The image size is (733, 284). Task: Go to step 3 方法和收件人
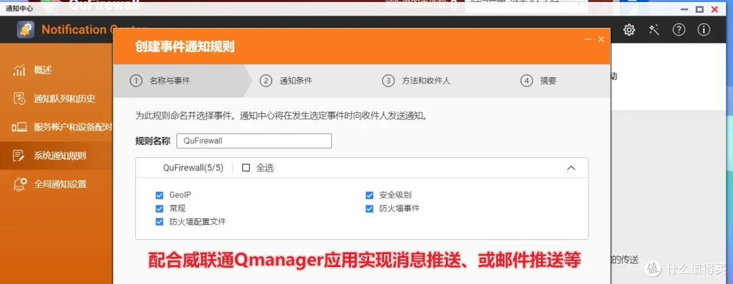pyautogui.click(x=416, y=81)
